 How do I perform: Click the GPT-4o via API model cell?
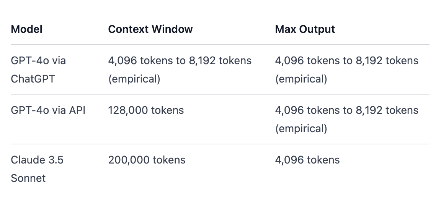pos(48,110)
